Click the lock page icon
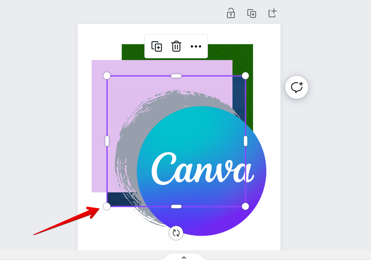Image resolution: width=371 pixels, height=262 pixels. [x=231, y=13]
